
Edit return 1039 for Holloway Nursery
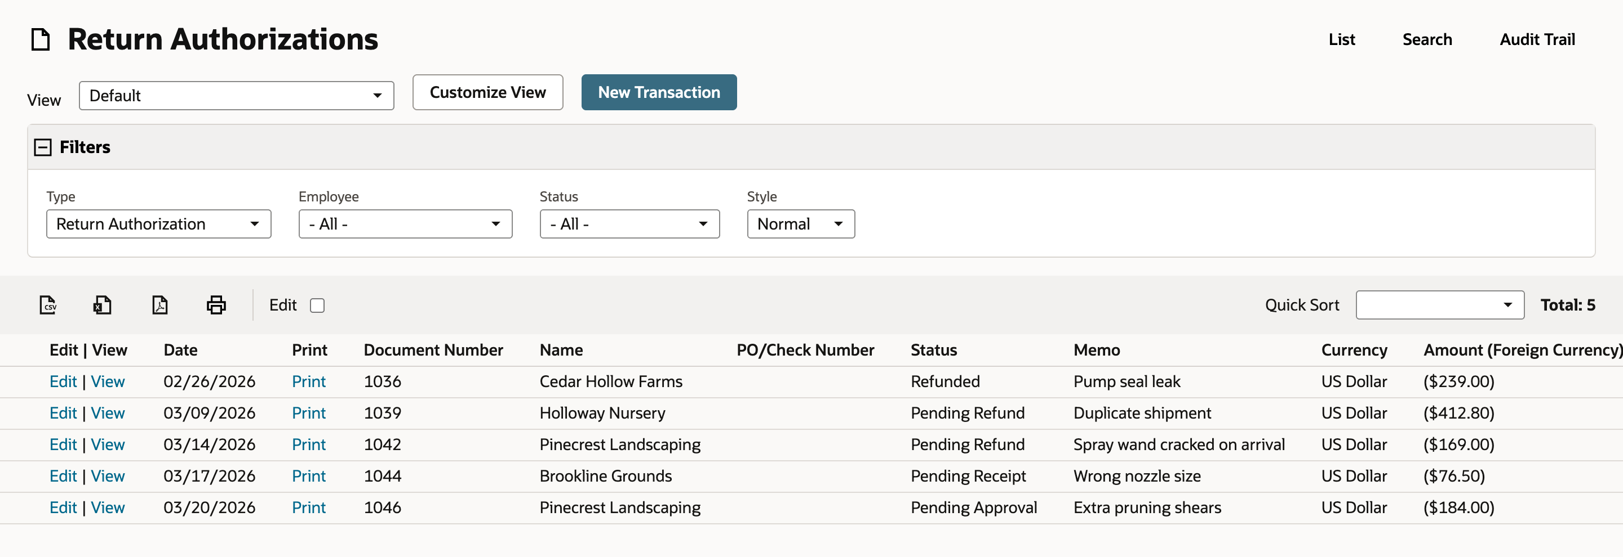click(x=63, y=413)
